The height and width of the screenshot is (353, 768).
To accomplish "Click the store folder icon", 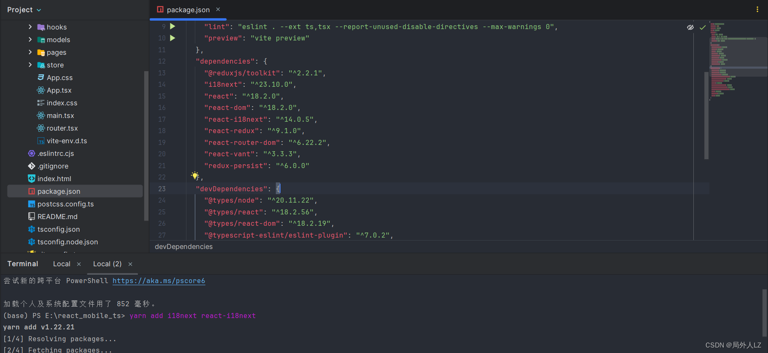I will (x=41, y=65).
